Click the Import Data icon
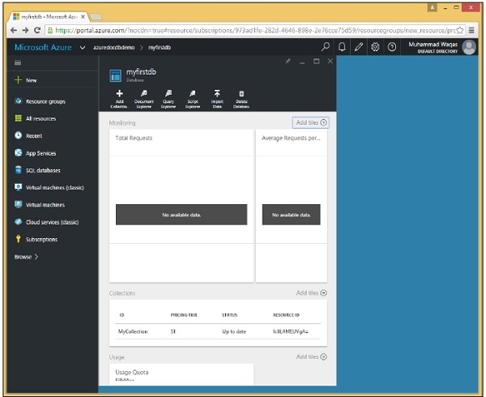The height and width of the screenshot is (397, 486). click(217, 97)
